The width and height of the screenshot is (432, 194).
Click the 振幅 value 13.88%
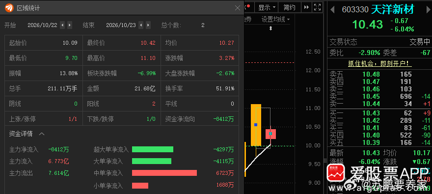click(x=69, y=74)
